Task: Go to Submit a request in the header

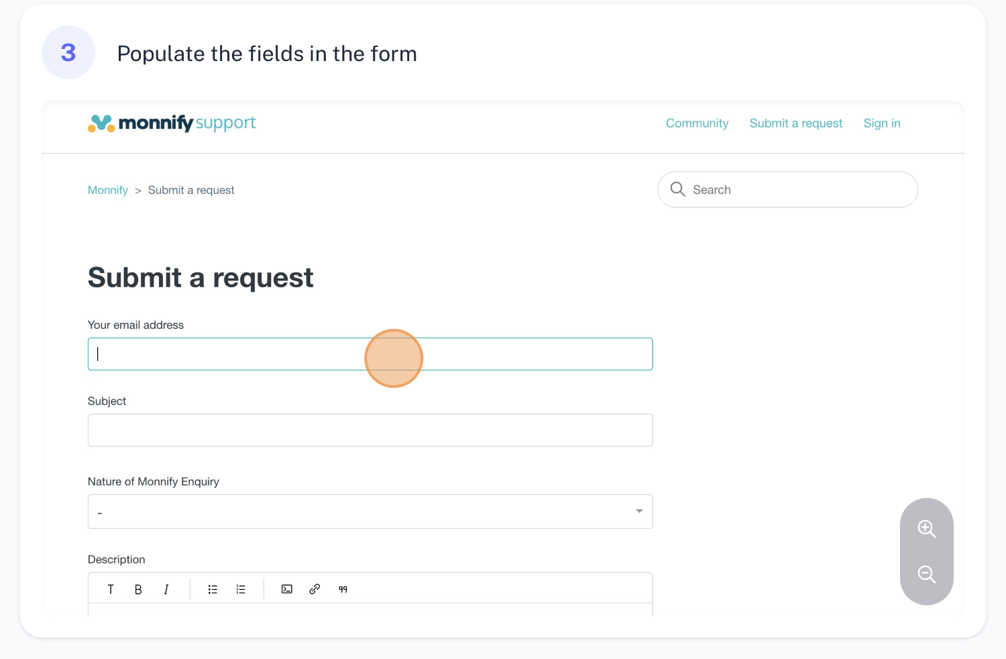Action: (795, 123)
